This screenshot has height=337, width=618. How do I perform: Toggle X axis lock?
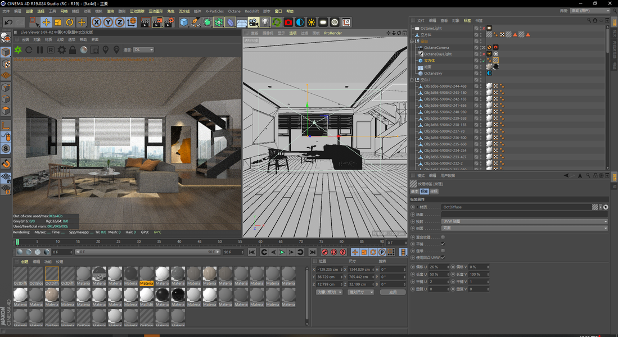point(97,22)
